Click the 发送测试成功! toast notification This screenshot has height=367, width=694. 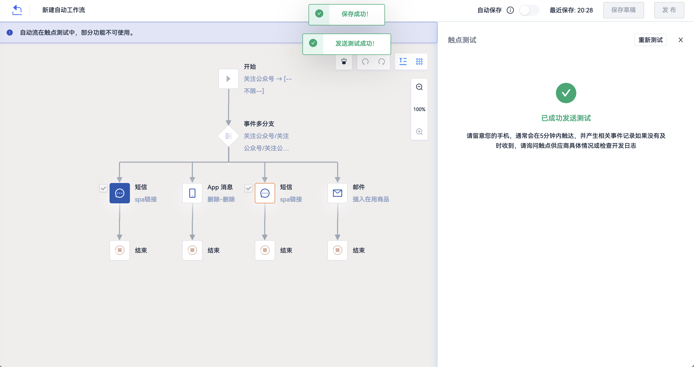[347, 44]
